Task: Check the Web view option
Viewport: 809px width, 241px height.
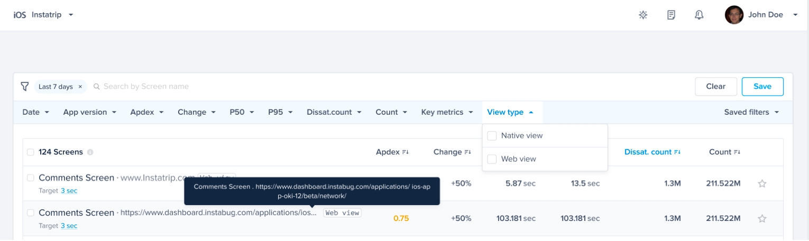Action: (492, 159)
